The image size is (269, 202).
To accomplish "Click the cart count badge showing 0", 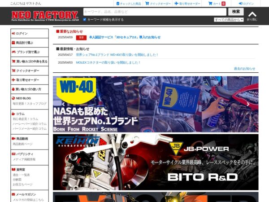I will pos(223,4).
